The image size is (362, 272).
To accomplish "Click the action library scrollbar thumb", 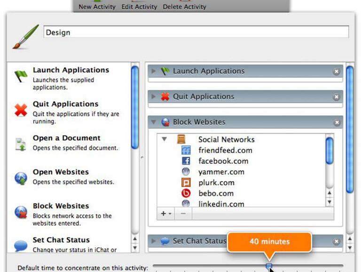I will tap(135, 107).
